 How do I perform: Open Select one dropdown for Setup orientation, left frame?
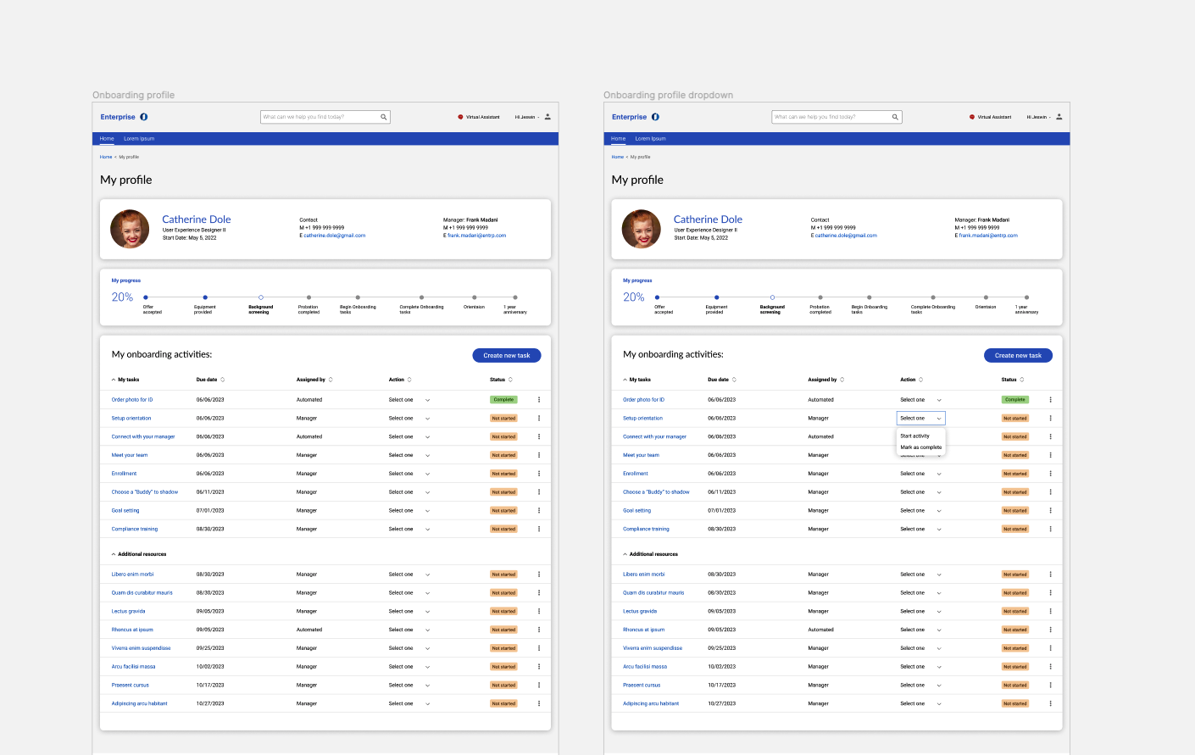(x=409, y=418)
